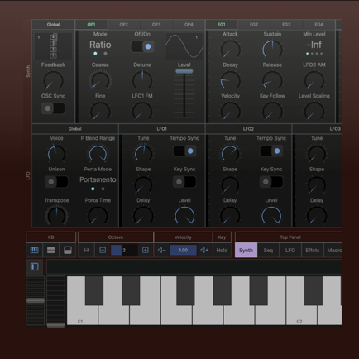Toggle the side panel icon above wheels
Image resolution: width=359 pixels, height=359 pixels.
pyautogui.click(x=35, y=266)
